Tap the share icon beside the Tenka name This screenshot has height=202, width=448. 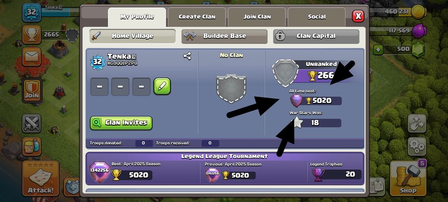(187, 56)
